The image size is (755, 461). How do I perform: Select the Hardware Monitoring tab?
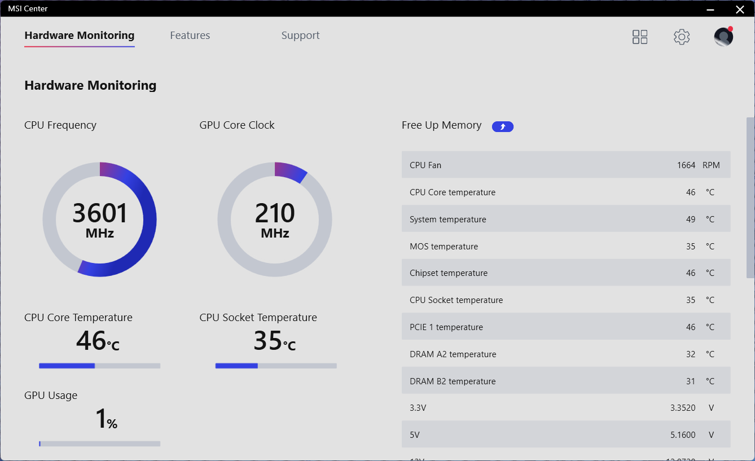[x=80, y=36]
